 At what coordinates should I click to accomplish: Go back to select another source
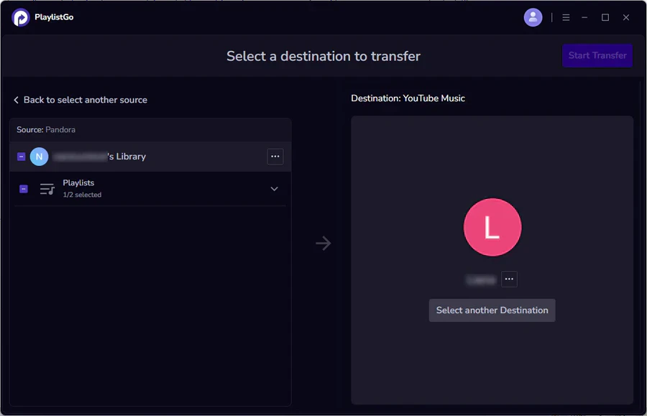pos(81,100)
